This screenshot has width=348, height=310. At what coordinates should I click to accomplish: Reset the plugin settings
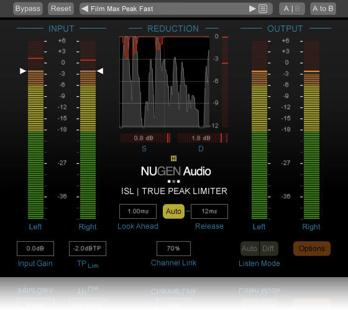tap(61, 9)
